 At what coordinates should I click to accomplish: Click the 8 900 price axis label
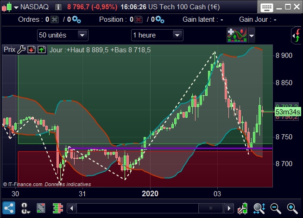[x=284, y=56]
